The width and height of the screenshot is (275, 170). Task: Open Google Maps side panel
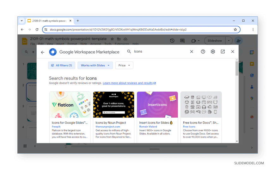(x=252, y=98)
